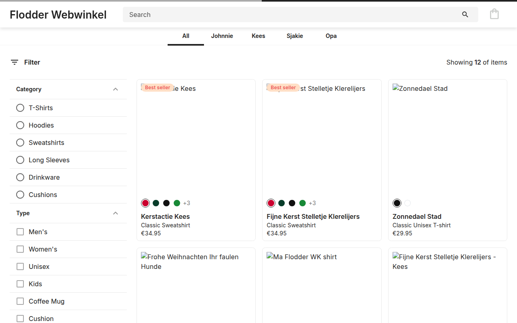Image resolution: width=517 pixels, height=323 pixels.
Task: Switch to the All tab
Action: click(186, 36)
